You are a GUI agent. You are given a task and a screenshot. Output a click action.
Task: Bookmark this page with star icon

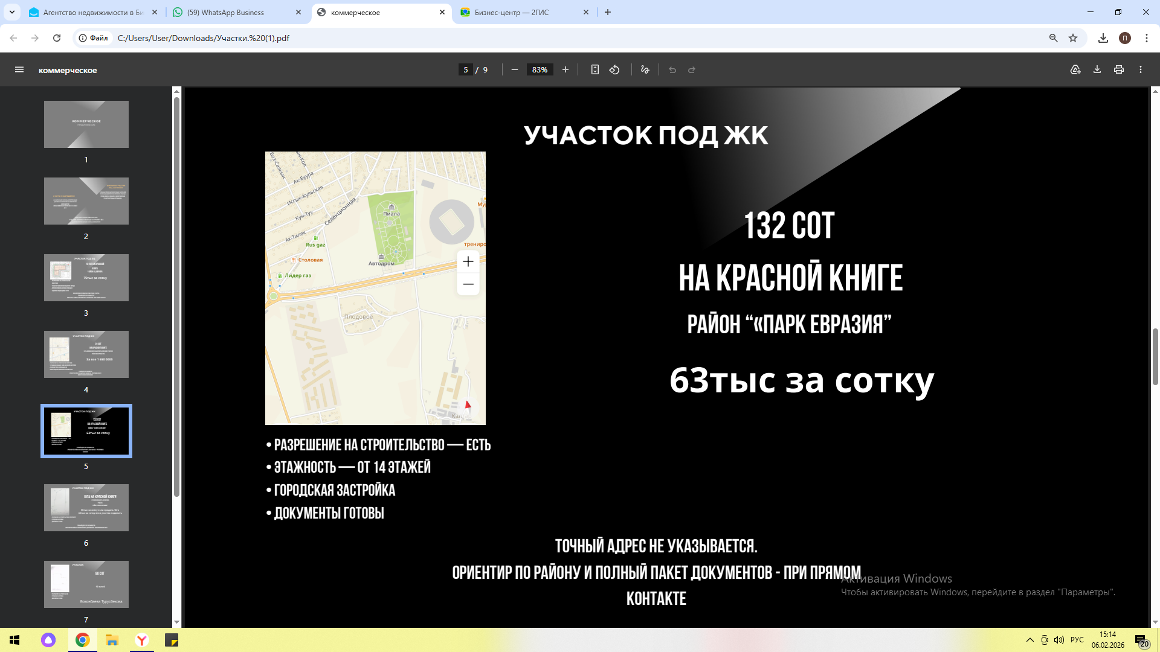point(1073,38)
